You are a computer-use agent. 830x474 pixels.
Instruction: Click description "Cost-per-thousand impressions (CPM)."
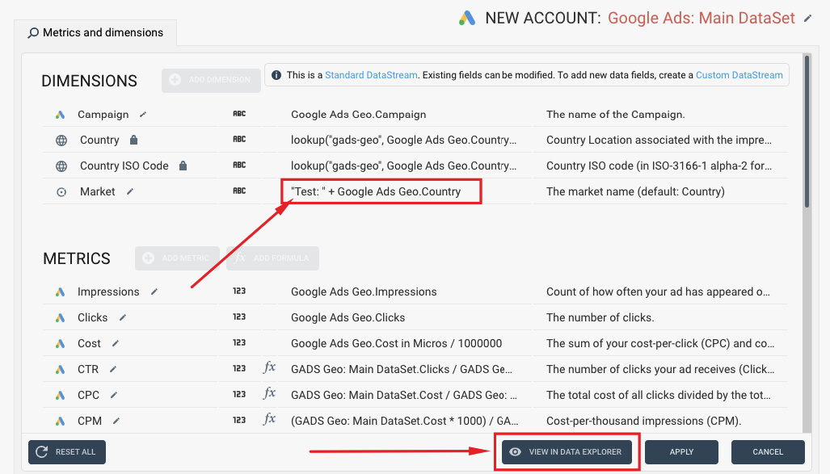click(643, 421)
